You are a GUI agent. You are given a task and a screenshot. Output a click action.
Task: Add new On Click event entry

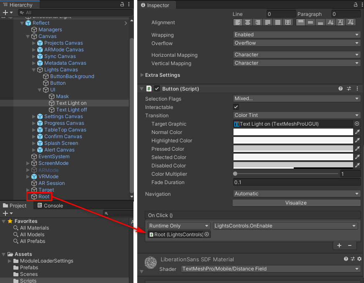pyautogui.click(x=339, y=245)
